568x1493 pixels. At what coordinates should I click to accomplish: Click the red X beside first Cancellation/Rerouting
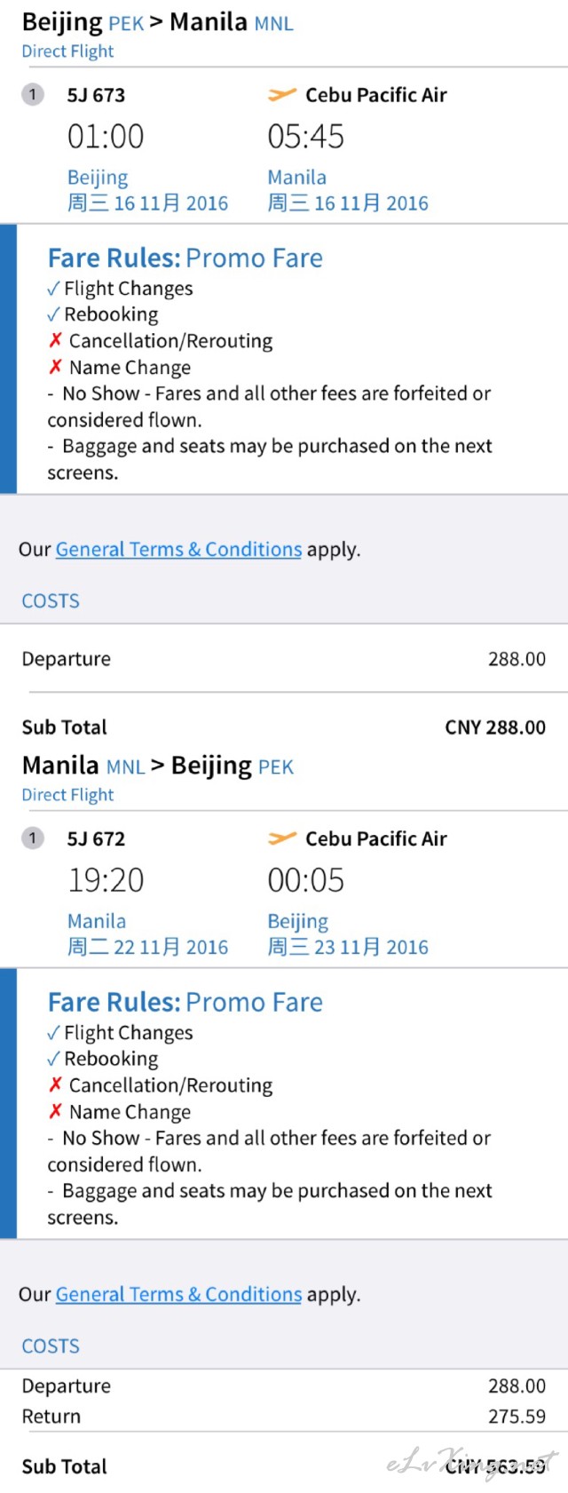[55, 341]
